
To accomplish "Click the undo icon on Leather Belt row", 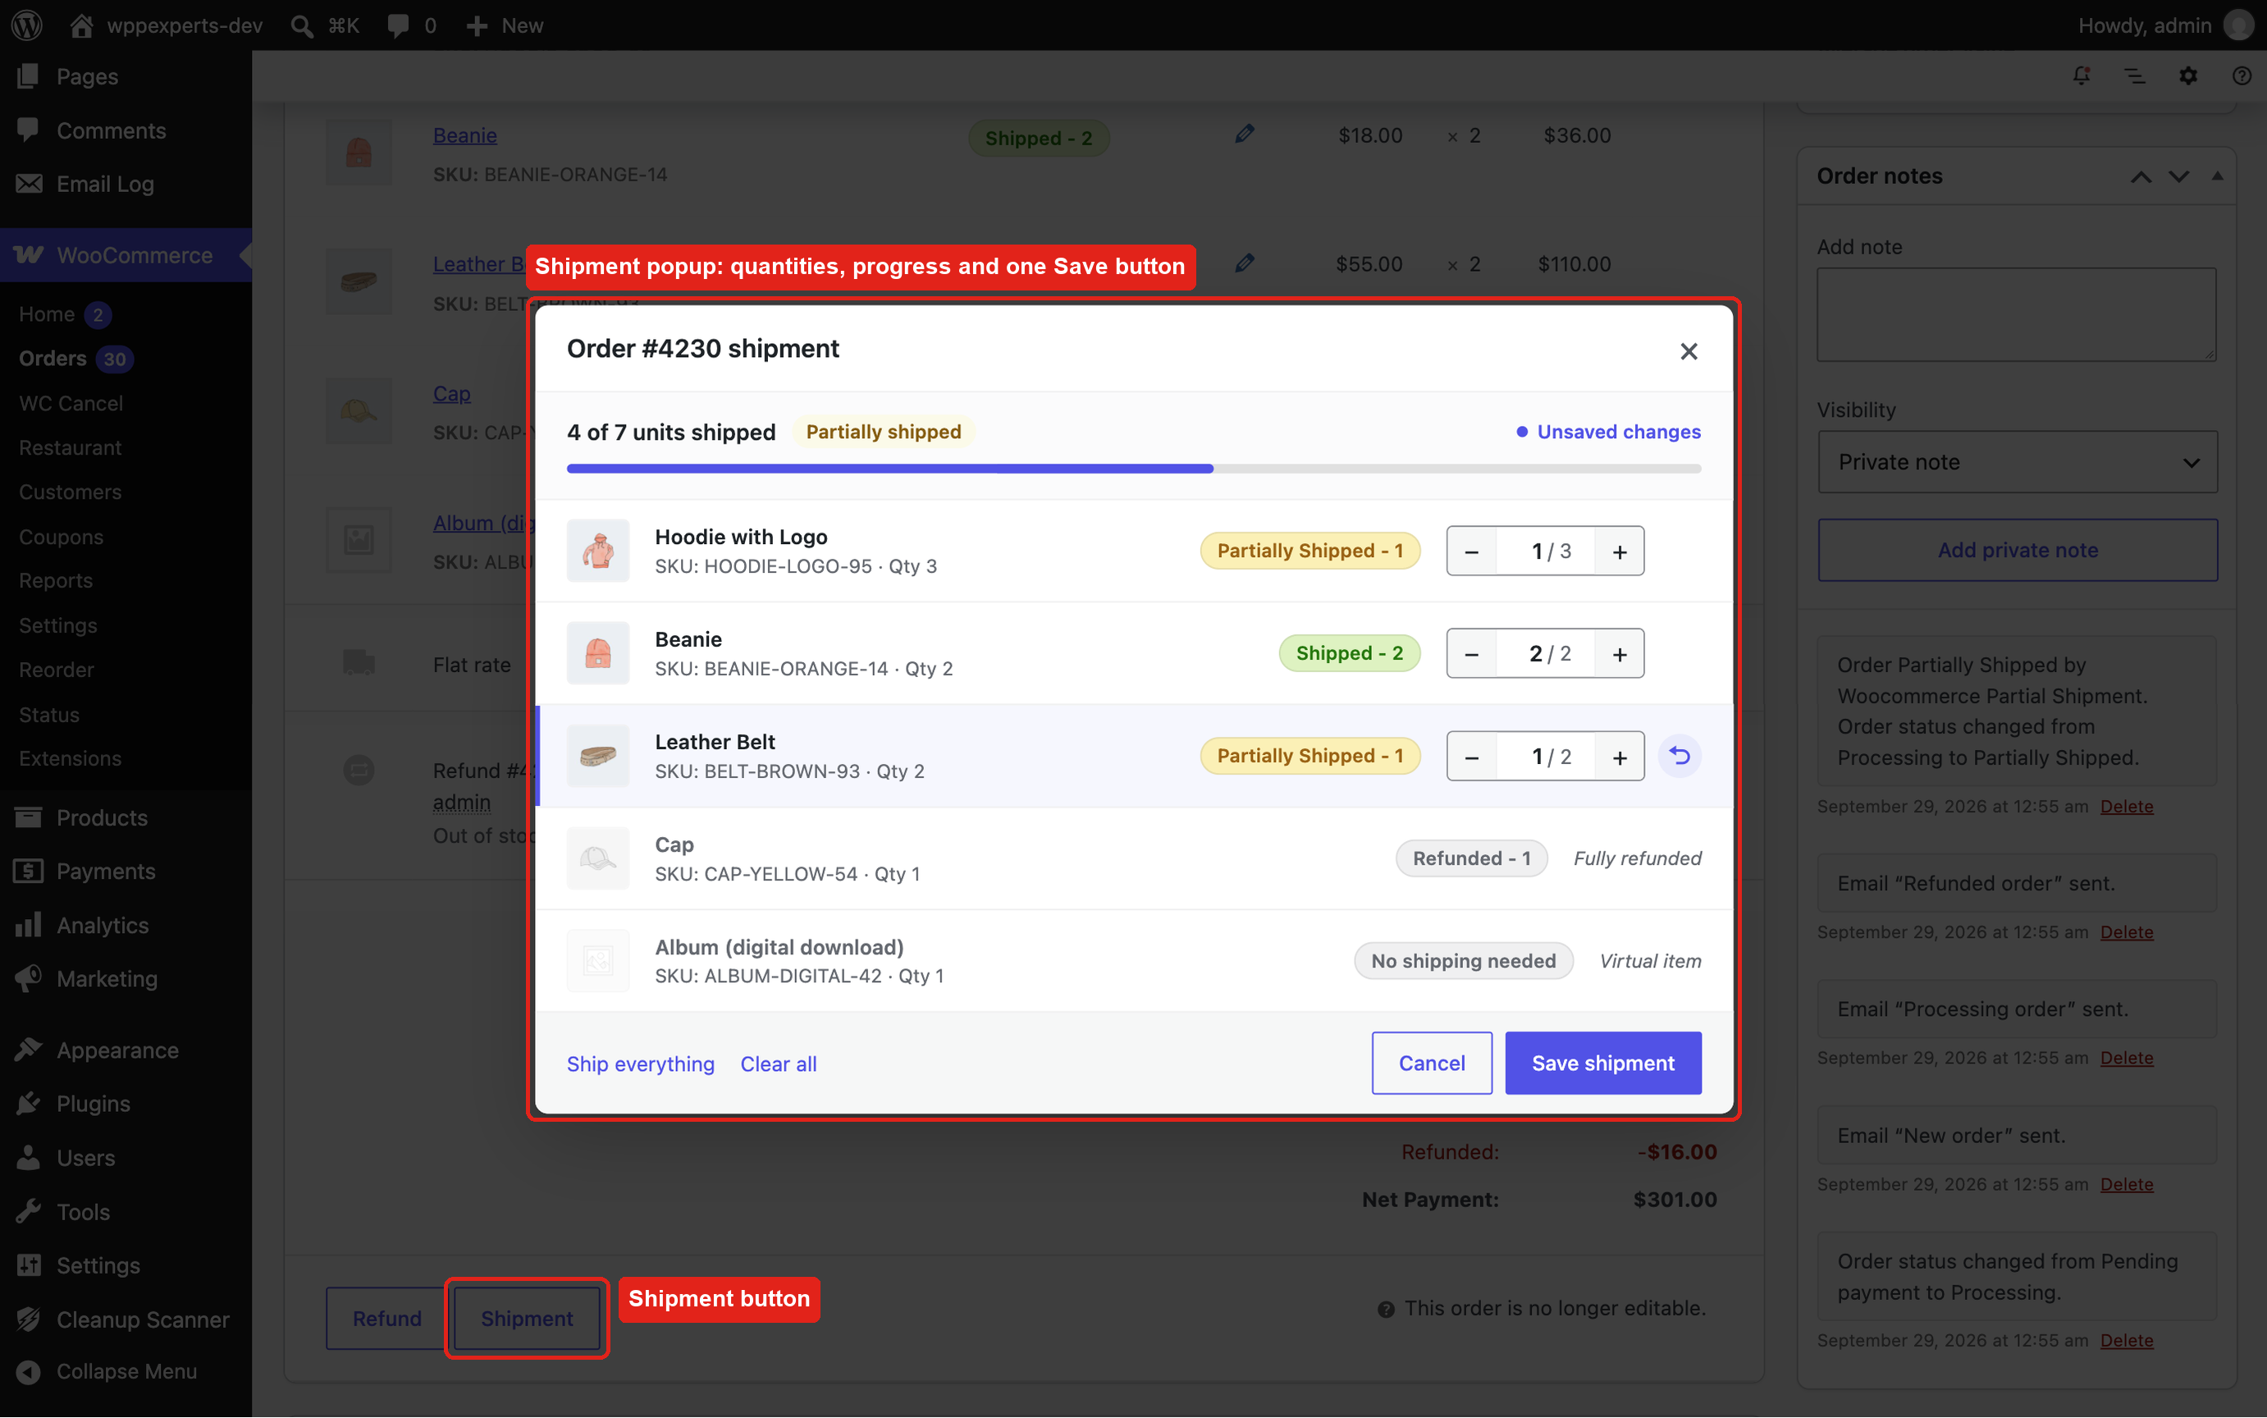I will point(1680,756).
